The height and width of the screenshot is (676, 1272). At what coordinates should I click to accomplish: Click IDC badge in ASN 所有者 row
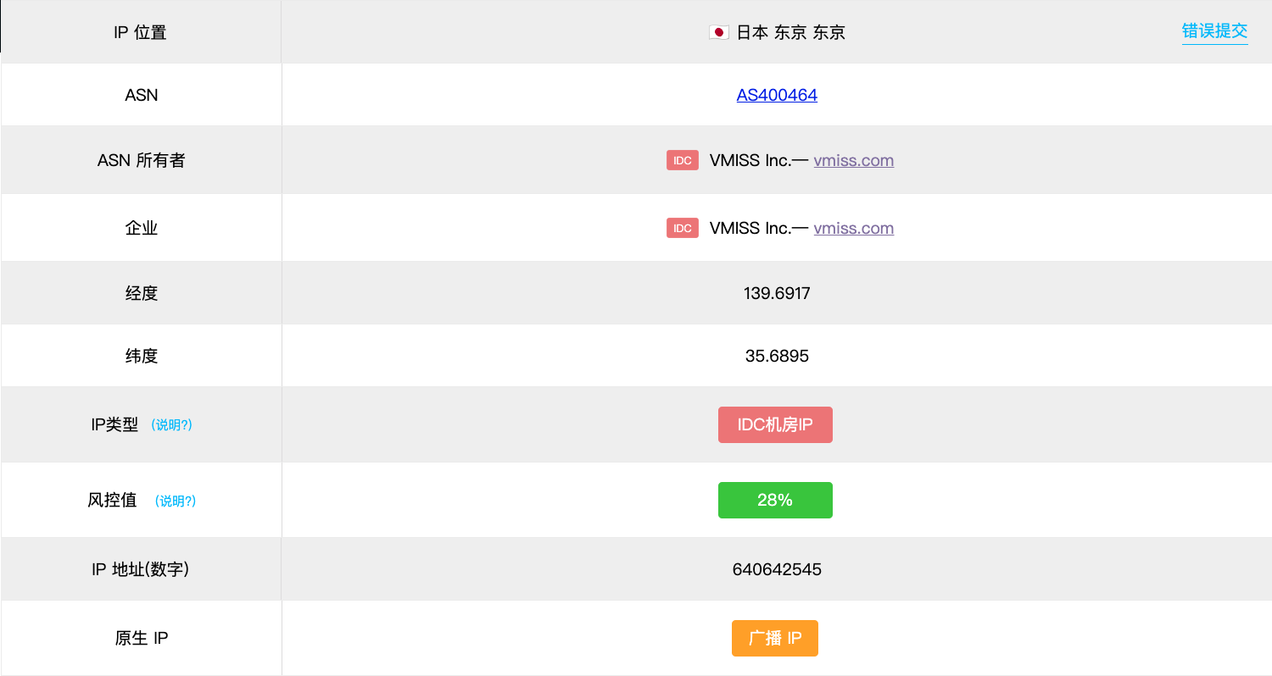coord(682,160)
